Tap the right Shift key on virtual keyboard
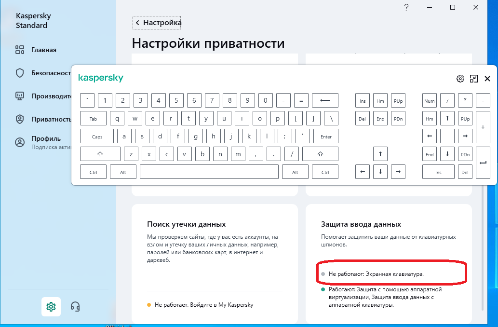The width and height of the screenshot is (498, 327). 320,154
